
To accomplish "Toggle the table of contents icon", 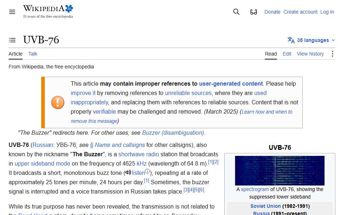I will pos(12,40).
